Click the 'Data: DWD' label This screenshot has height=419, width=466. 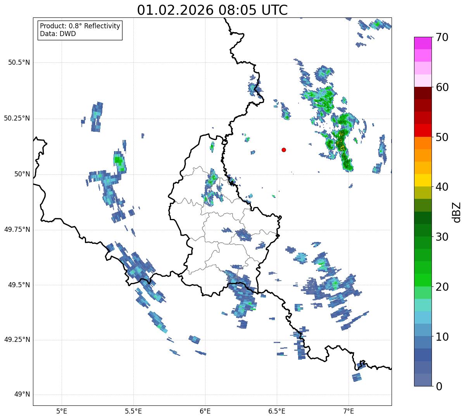[x=58, y=34]
